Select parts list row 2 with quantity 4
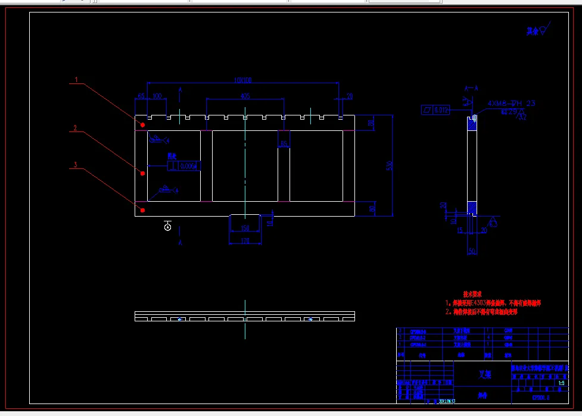The height and width of the screenshot is (416, 582). (482, 337)
